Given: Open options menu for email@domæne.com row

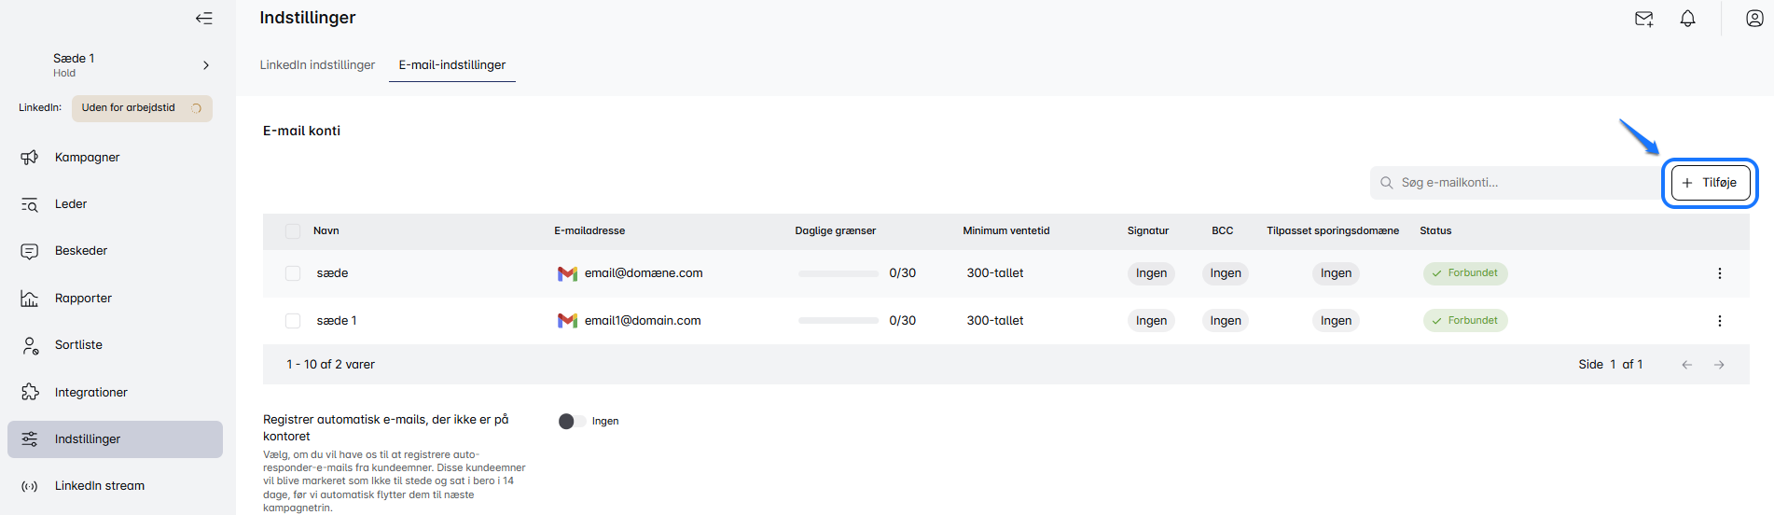Looking at the screenshot, I should click(x=1719, y=273).
